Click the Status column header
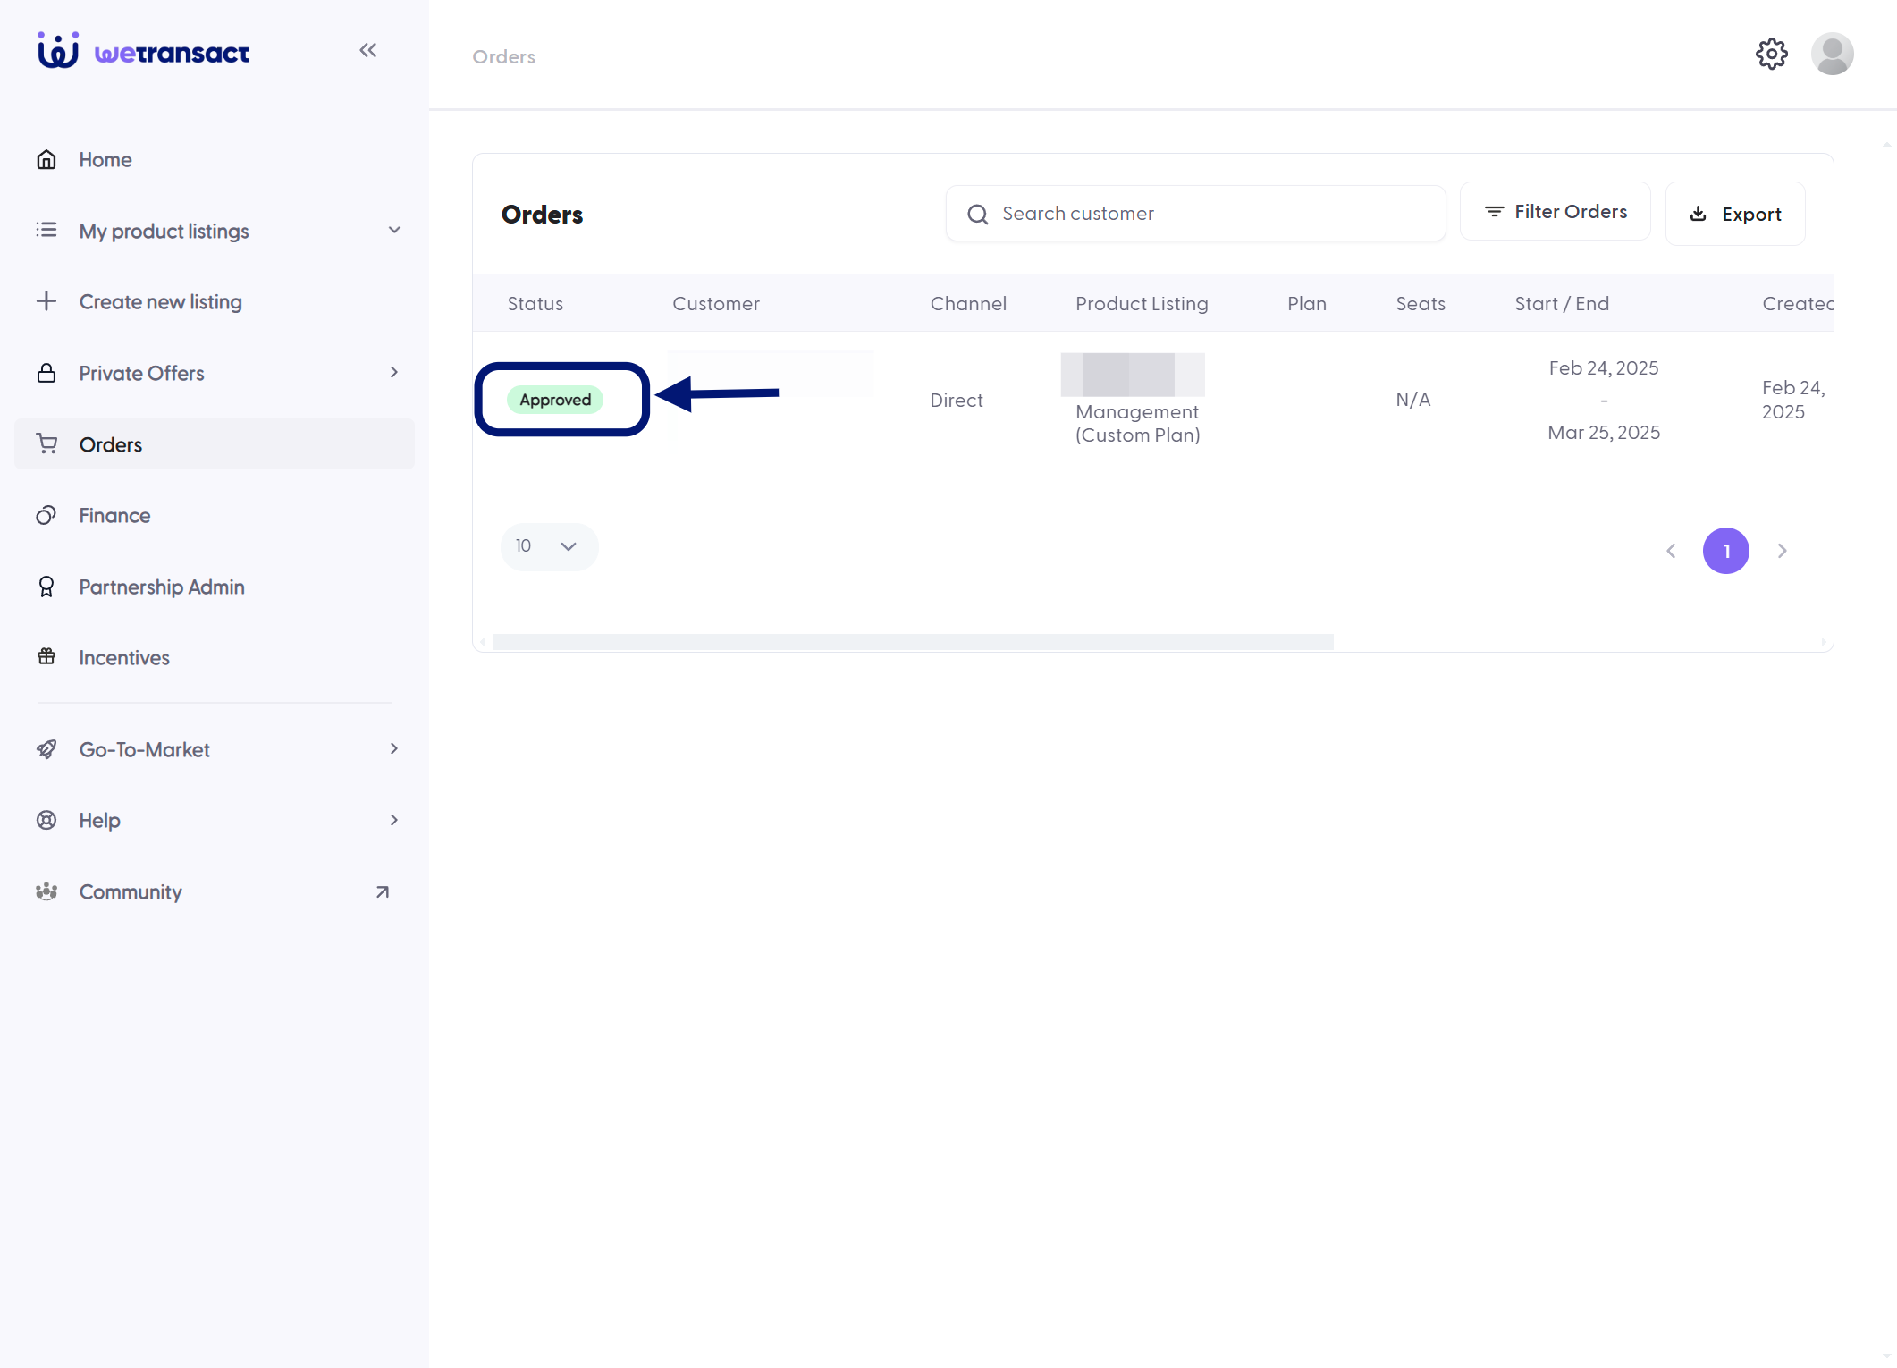Screen dimensions: 1897x1368 (535, 303)
